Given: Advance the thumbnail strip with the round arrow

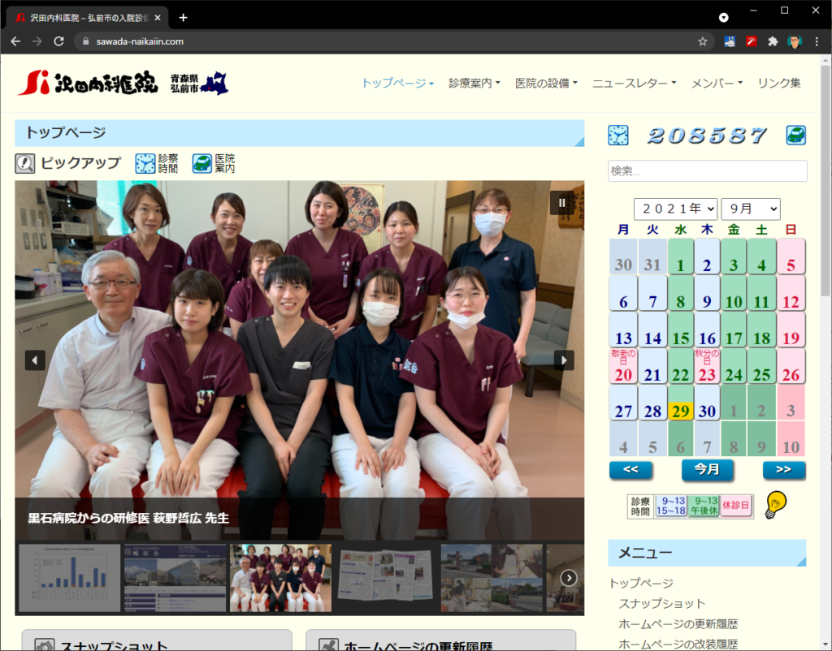Looking at the screenshot, I should pyautogui.click(x=569, y=578).
